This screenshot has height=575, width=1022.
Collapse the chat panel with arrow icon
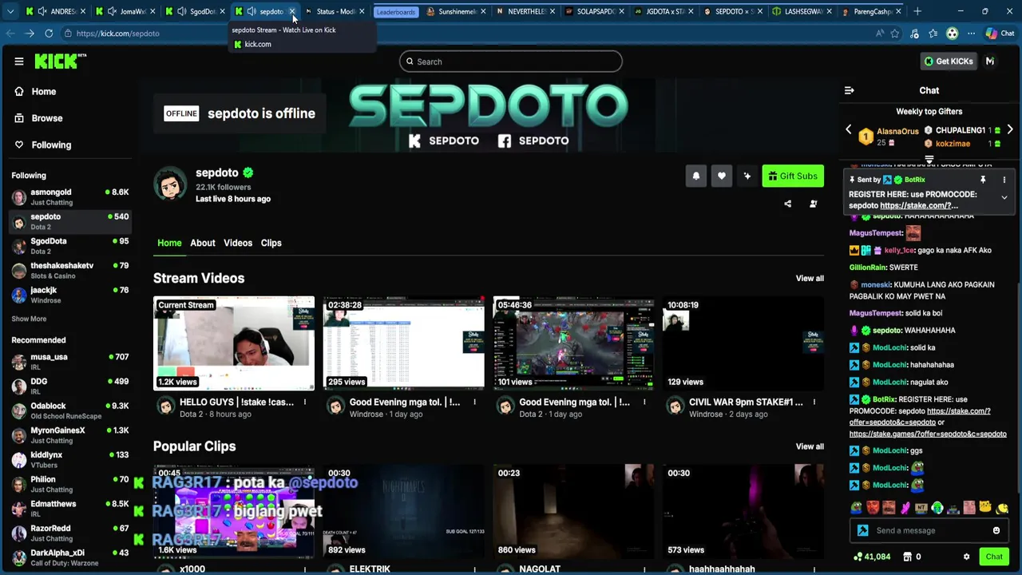849,90
